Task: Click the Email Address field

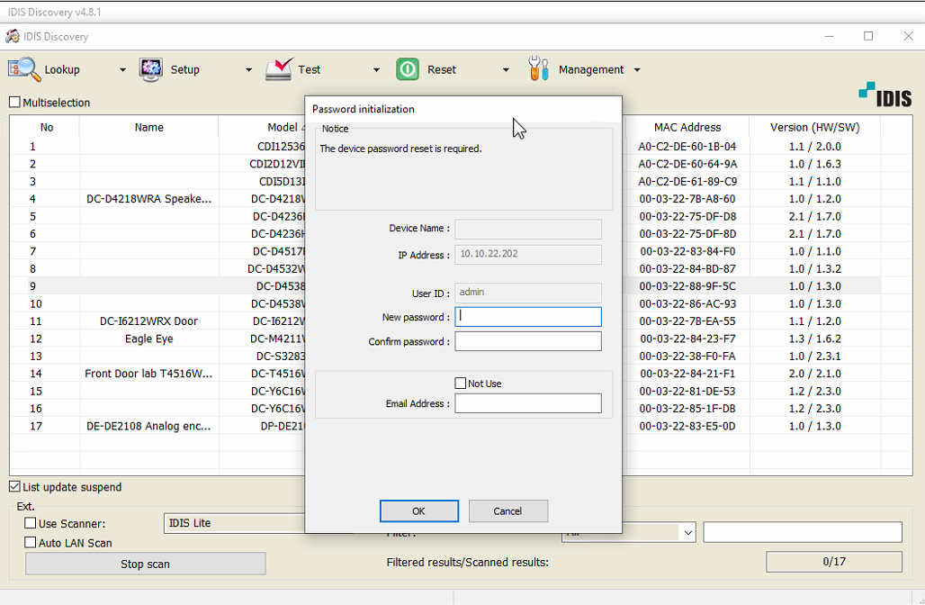Action: click(528, 403)
